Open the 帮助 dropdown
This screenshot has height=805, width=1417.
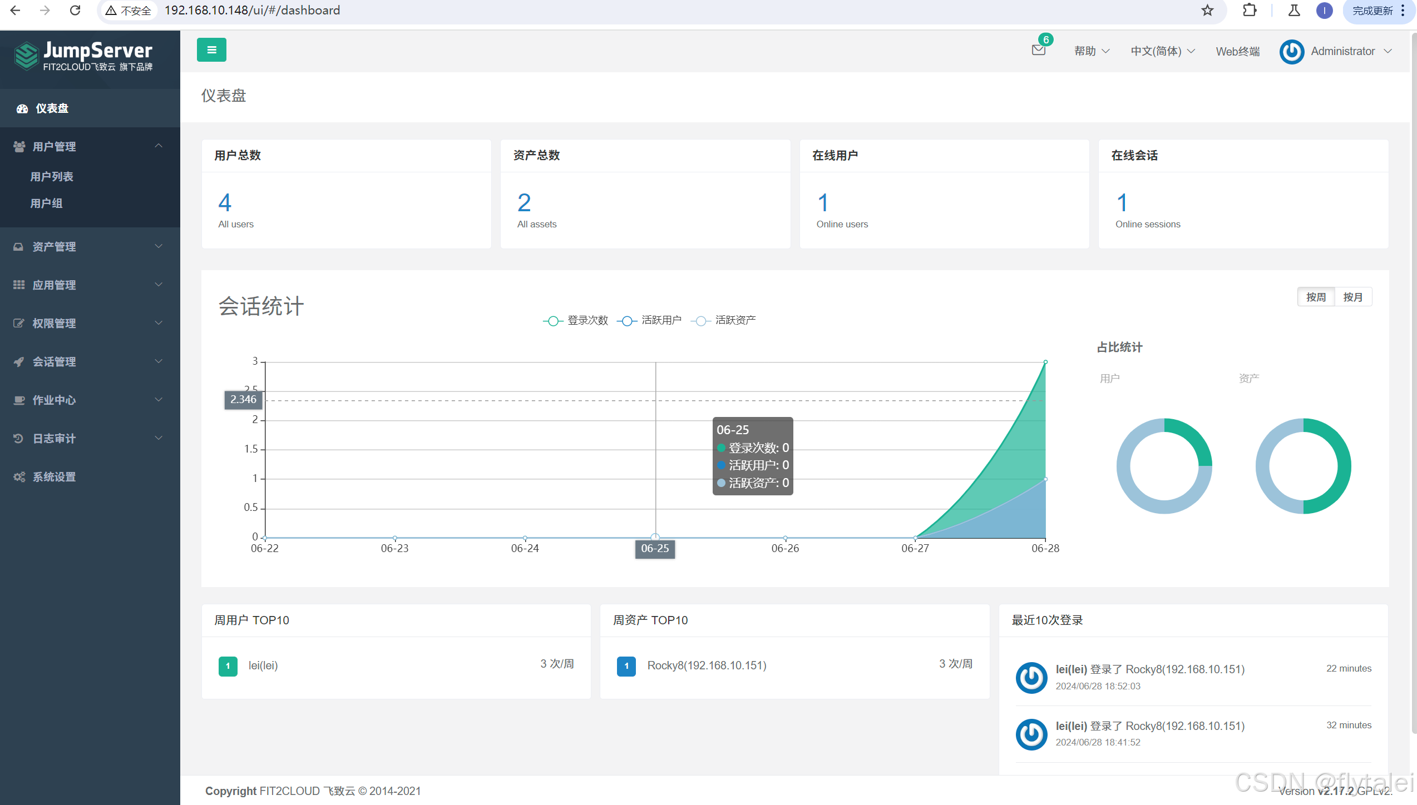click(x=1092, y=51)
